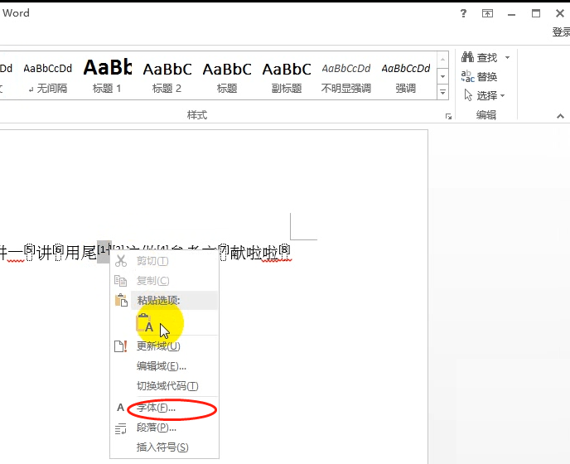Open the Styles pane dialog launcher
The image size is (570, 464).
[x=448, y=117]
